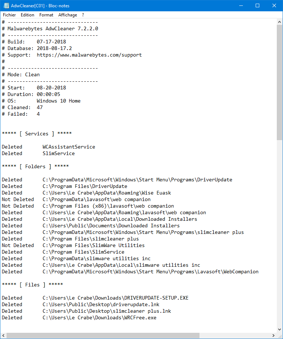Click the Cleaned count 47

pos(40,107)
